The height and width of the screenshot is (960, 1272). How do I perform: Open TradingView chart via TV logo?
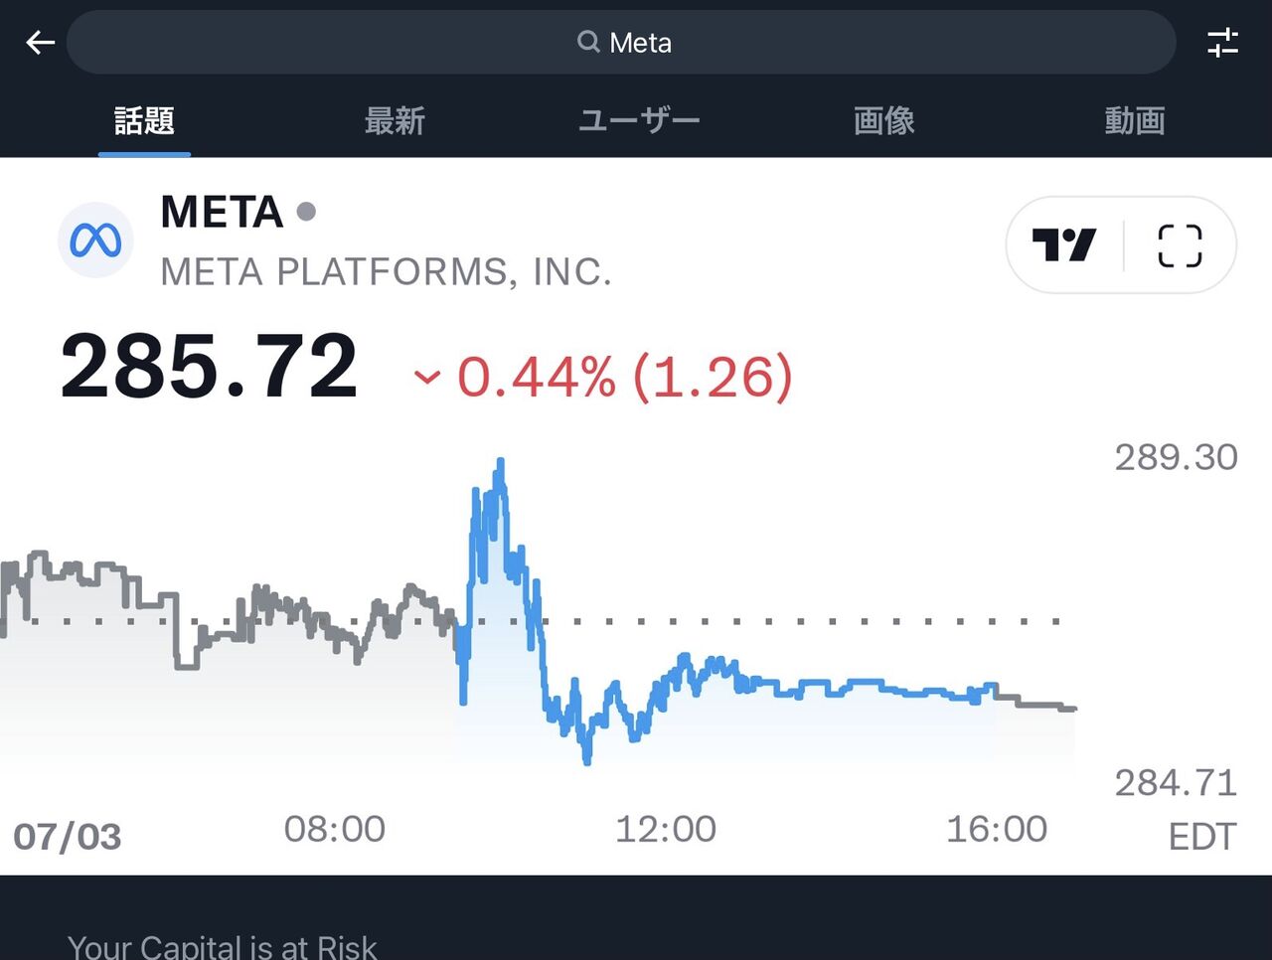click(x=1063, y=244)
